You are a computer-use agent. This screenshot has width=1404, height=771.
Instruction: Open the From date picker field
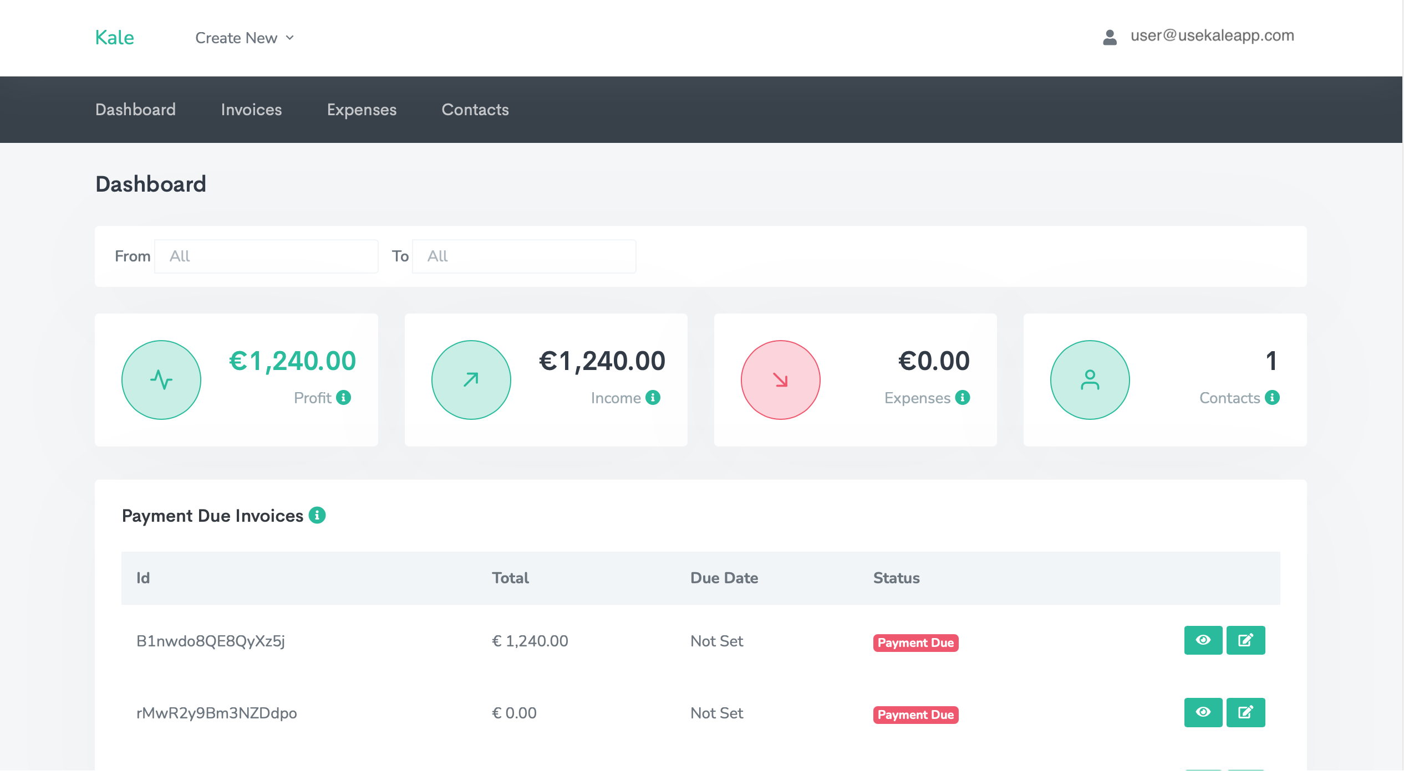pyautogui.click(x=266, y=256)
